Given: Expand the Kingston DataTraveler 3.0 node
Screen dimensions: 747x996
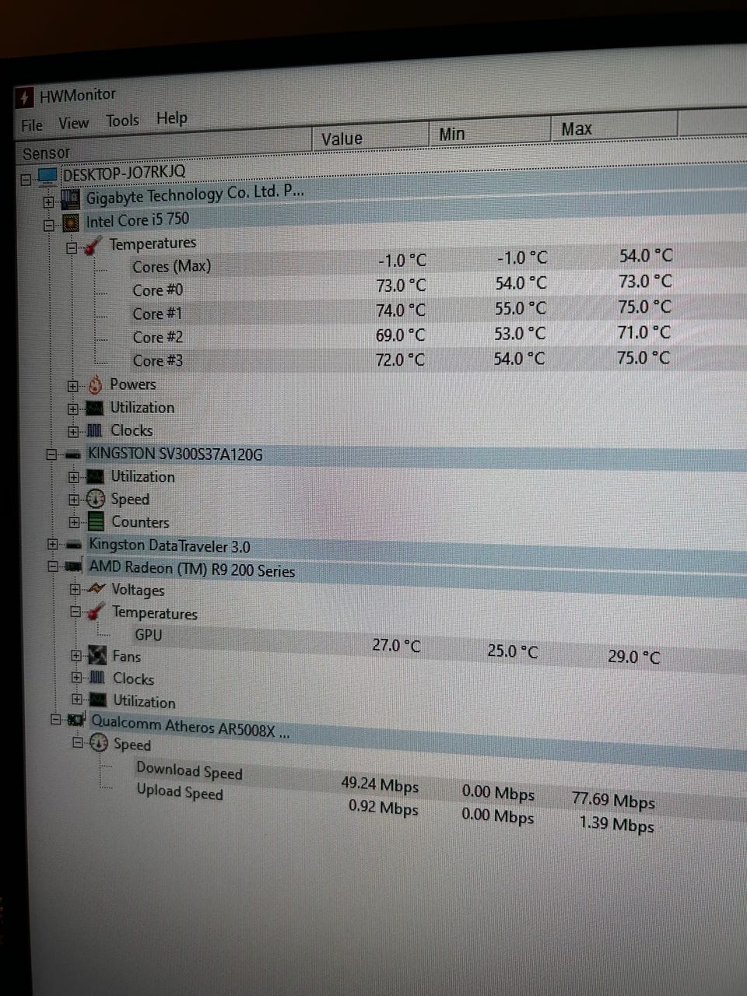Looking at the screenshot, I should click(52, 545).
